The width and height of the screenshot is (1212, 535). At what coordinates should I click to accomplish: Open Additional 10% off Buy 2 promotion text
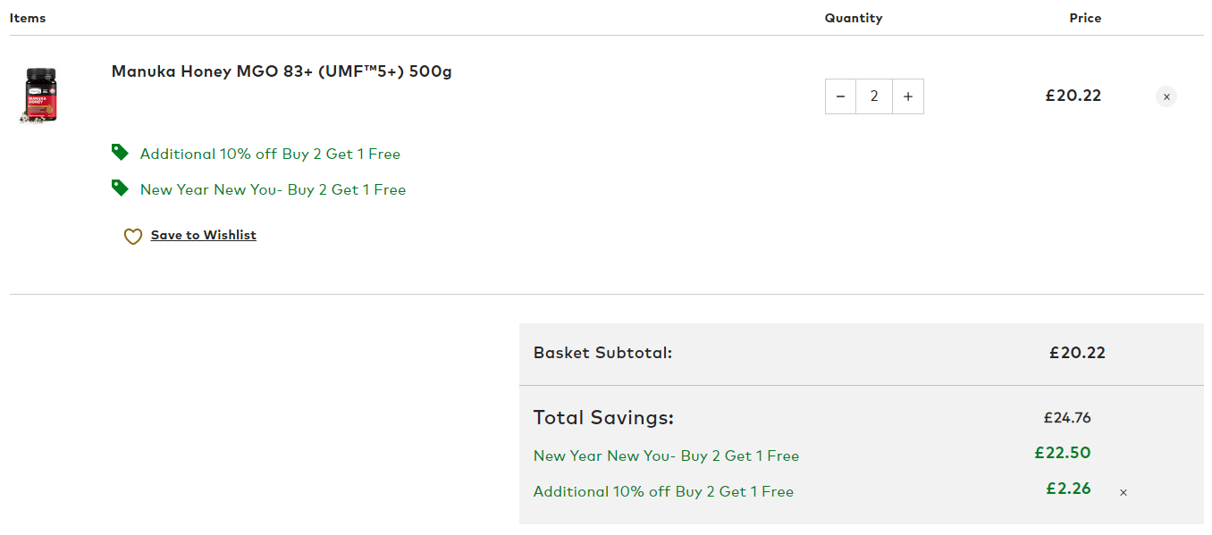[270, 154]
